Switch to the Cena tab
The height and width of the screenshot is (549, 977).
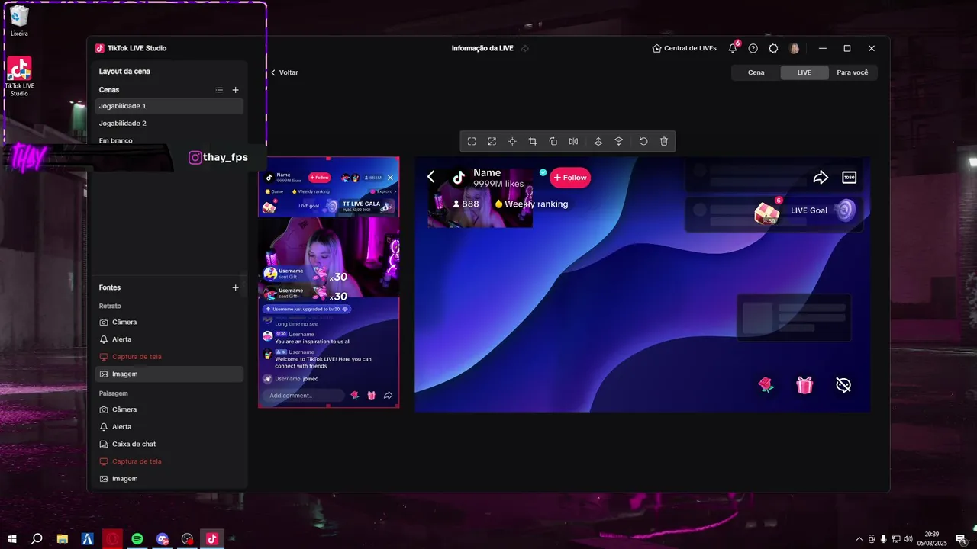(756, 72)
